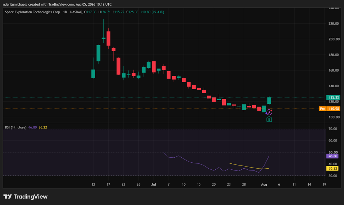
Task: Click the snapshot caption with Aug 05, 2026
Action: [x=57, y=4]
